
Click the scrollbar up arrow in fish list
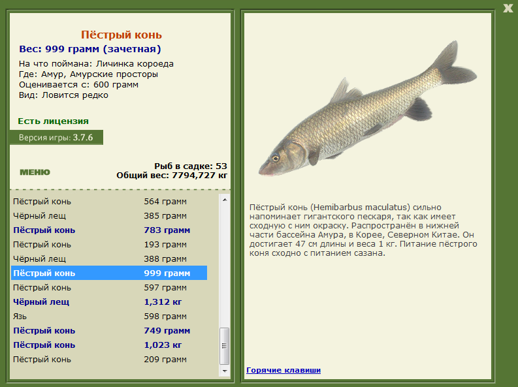click(x=225, y=200)
